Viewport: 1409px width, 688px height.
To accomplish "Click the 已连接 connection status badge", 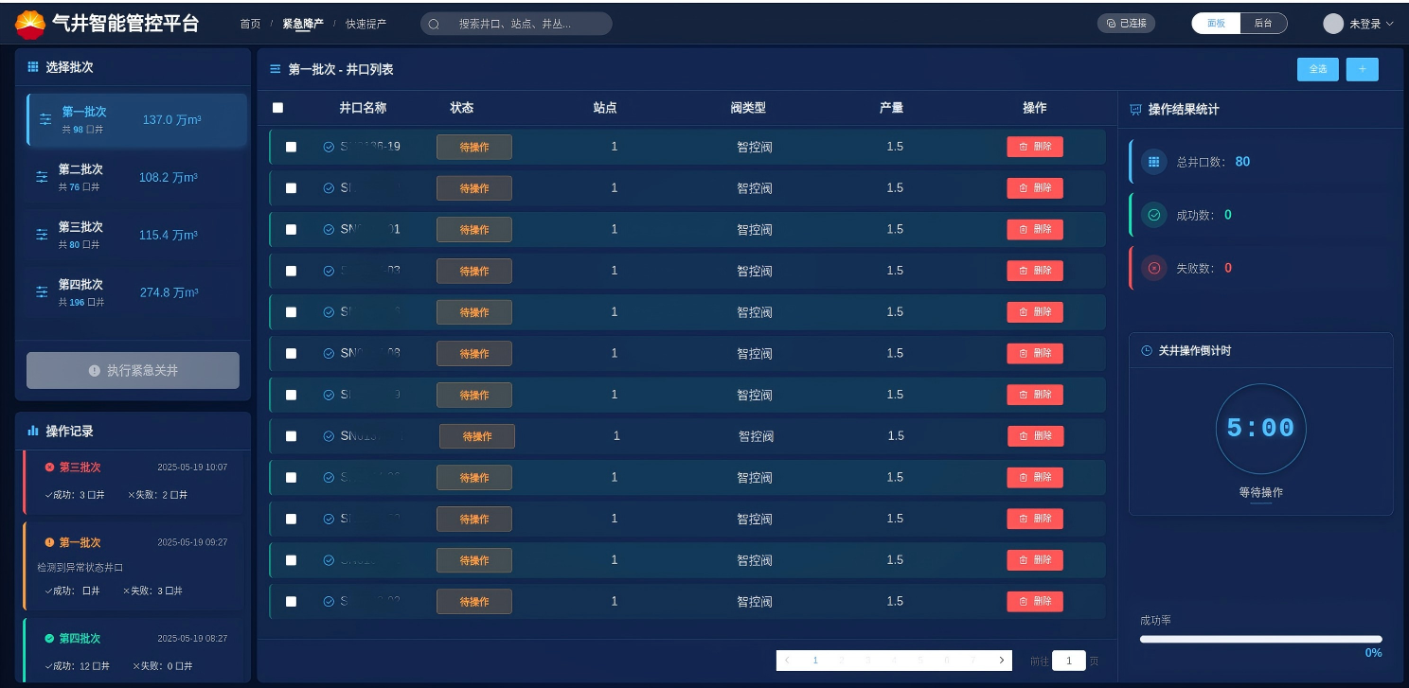I will [x=1126, y=24].
